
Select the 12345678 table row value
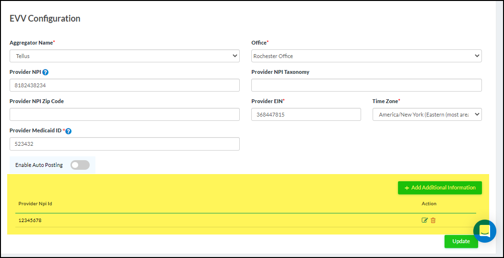click(30, 221)
